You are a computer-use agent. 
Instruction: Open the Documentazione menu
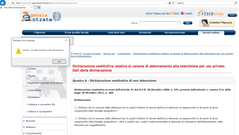click(175, 32)
